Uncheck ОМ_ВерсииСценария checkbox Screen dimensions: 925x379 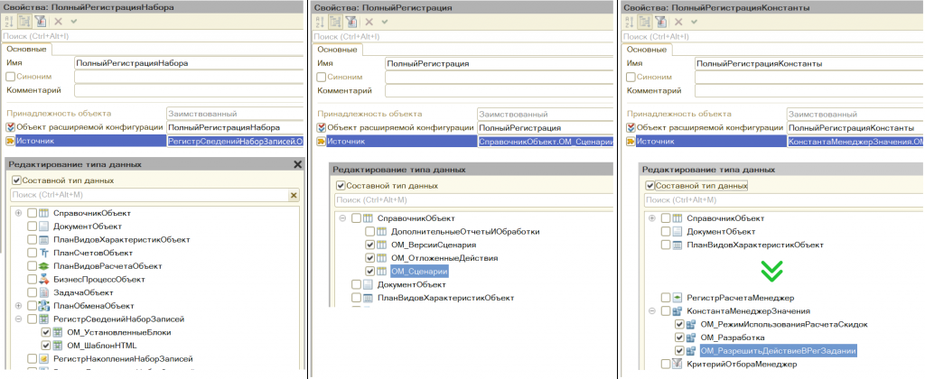click(x=369, y=245)
